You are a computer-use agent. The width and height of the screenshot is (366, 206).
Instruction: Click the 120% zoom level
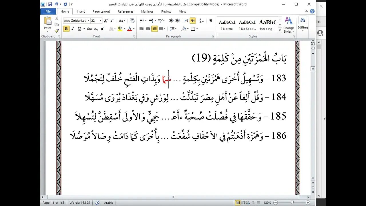267,203
